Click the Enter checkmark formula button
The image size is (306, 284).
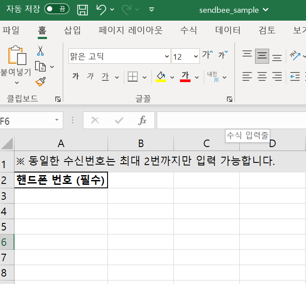(119, 120)
